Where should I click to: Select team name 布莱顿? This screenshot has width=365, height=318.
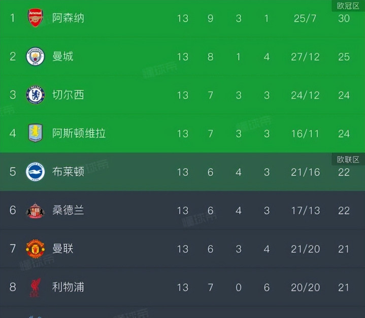click(x=68, y=172)
